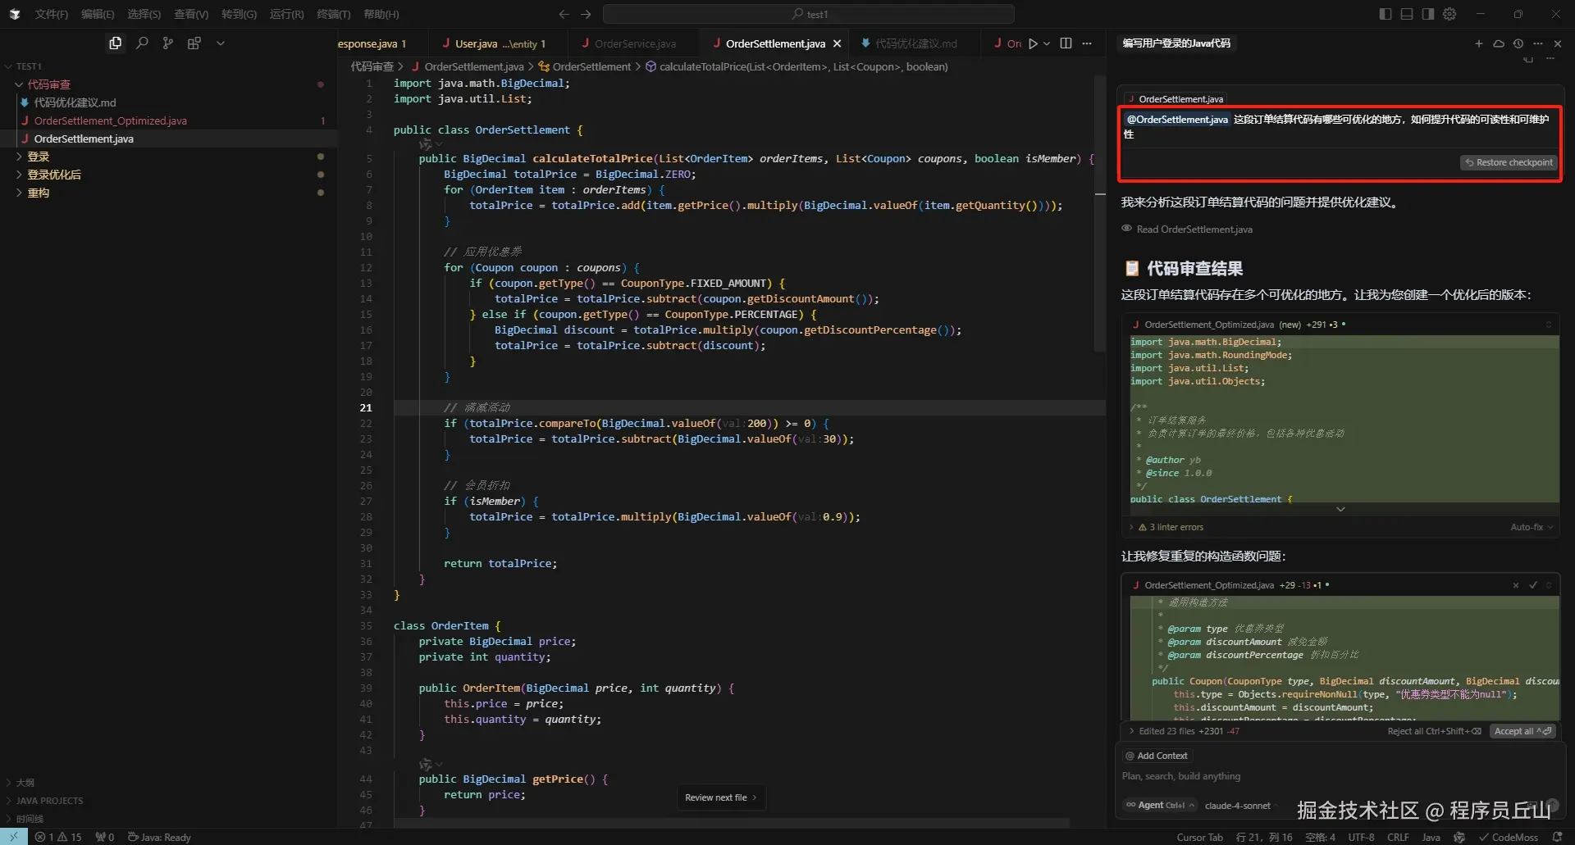Open the Source Control view icon
This screenshot has width=1575, height=845.
coord(168,43)
